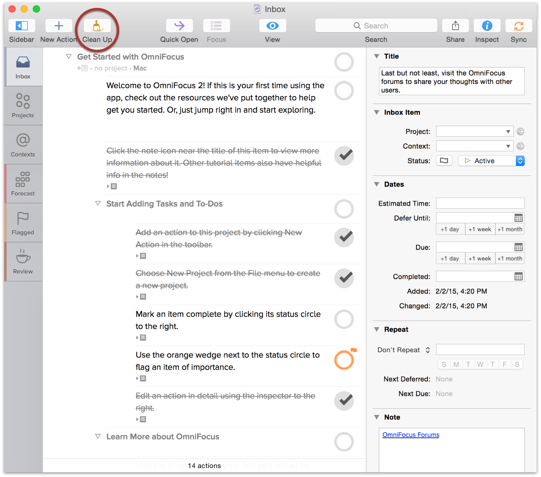Click +1 week under Due
The height and width of the screenshot is (477, 541).
tap(480, 259)
